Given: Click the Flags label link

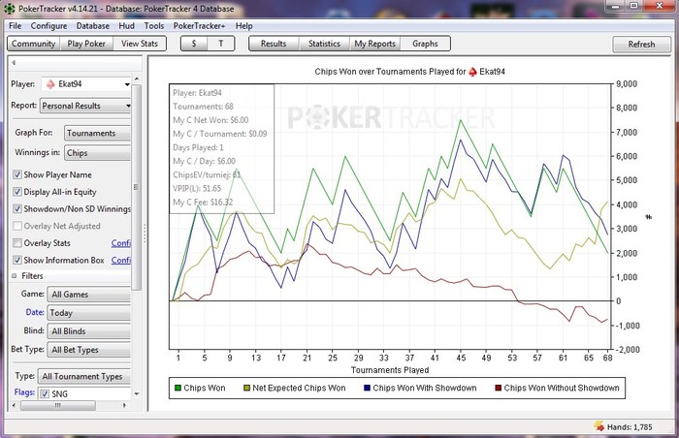Looking at the screenshot, I should tap(24, 392).
